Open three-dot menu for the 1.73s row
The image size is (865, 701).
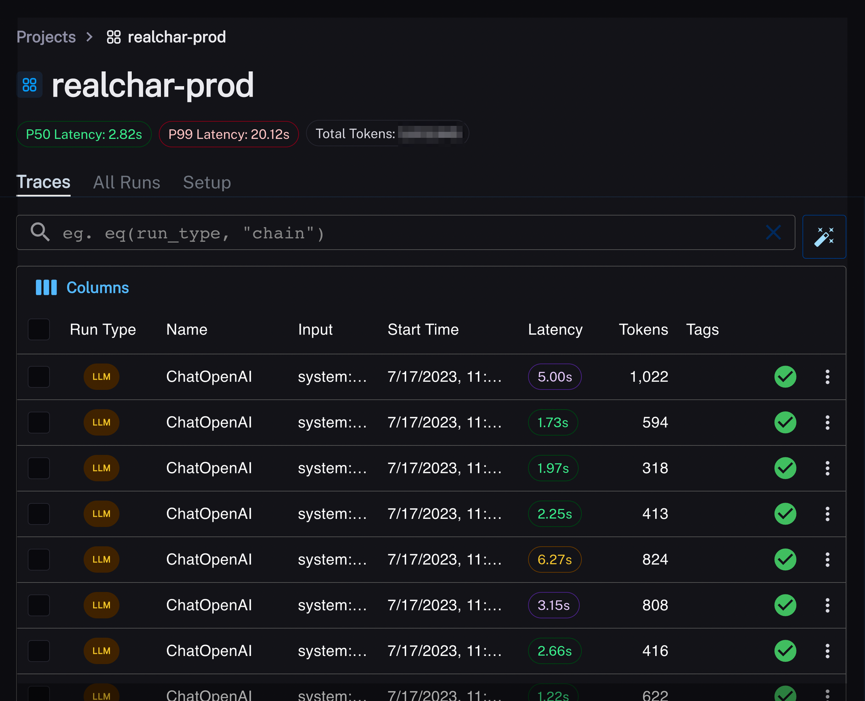point(827,422)
